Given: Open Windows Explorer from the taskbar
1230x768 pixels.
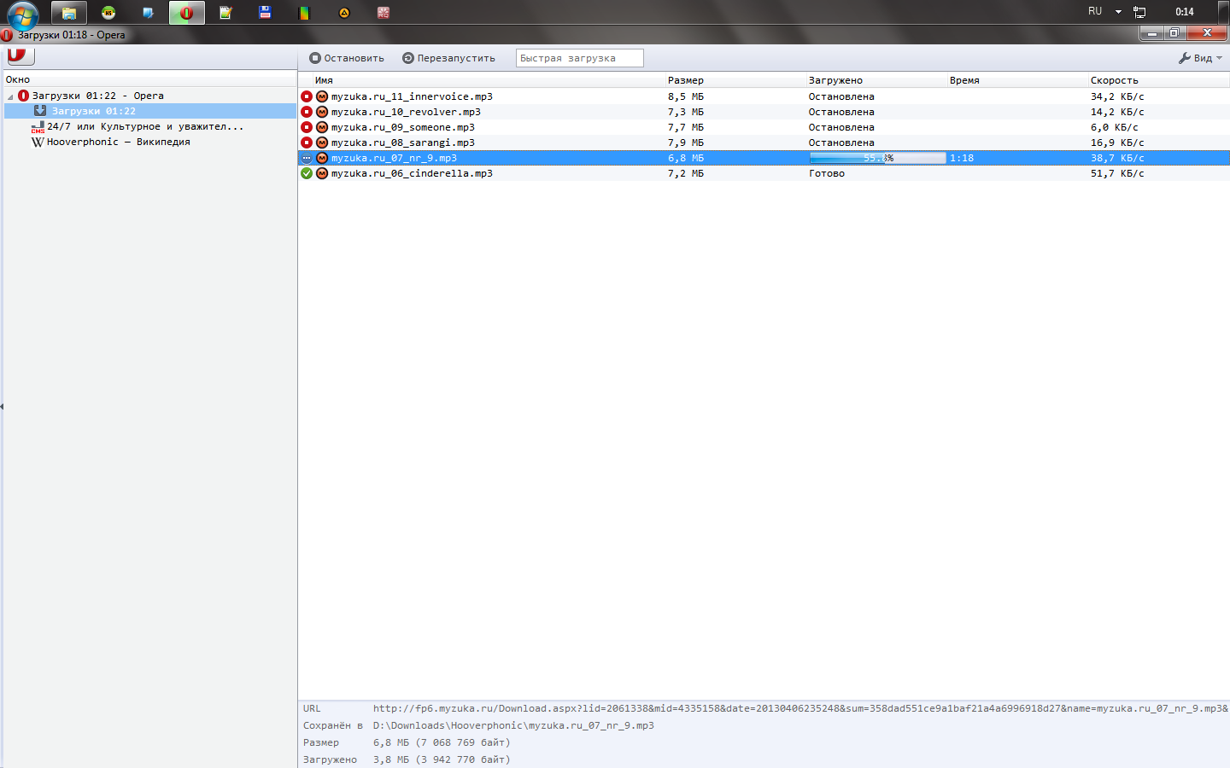Looking at the screenshot, I should point(69,13).
